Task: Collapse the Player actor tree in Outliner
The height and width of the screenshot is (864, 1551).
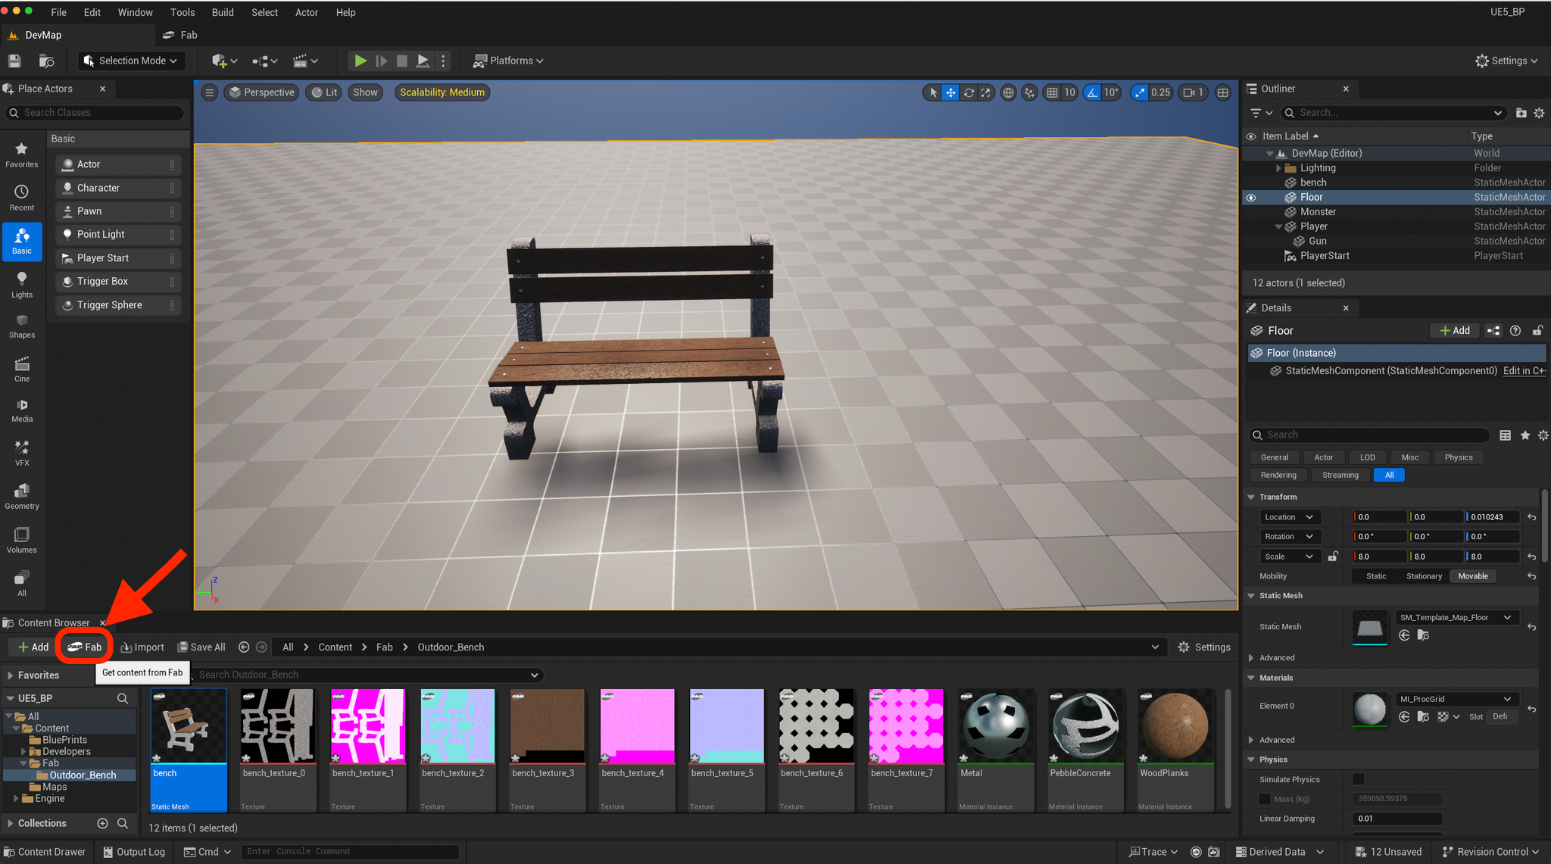Action: (x=1279, y=226)
